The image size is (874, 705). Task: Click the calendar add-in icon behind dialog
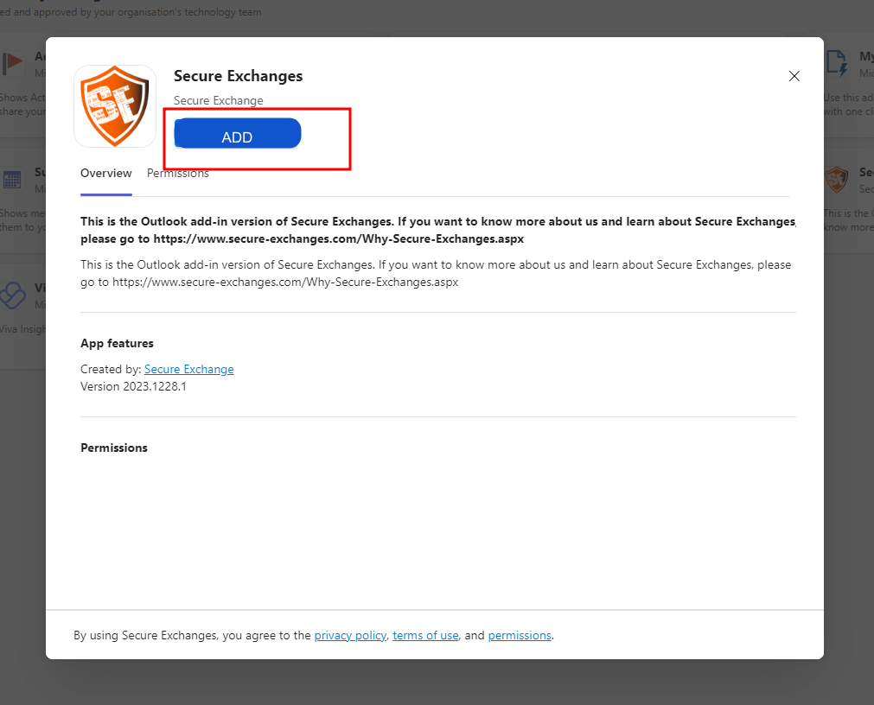click(x=12, y=180)
